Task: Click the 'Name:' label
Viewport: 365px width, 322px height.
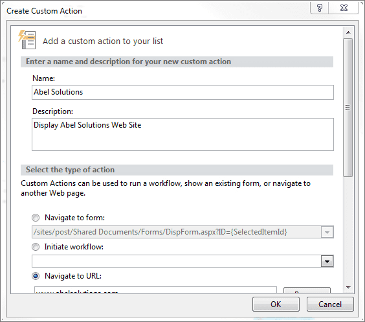Action: [x=43, y=78]
